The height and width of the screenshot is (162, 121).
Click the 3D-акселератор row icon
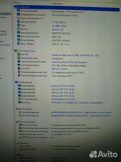point(19,99)
